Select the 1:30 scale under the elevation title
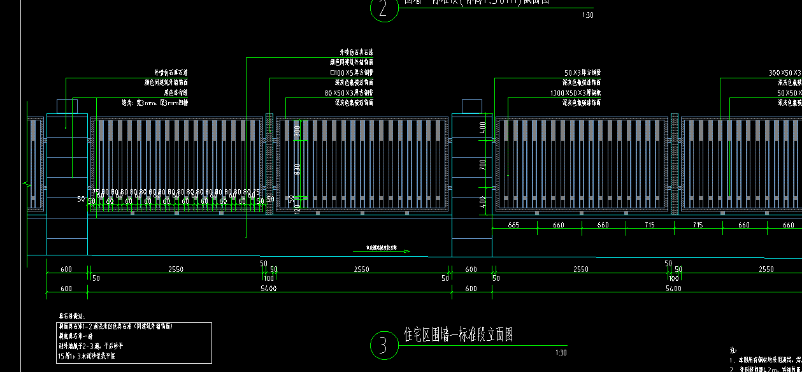The image size is (802, 372). click(x=561, y=353)
